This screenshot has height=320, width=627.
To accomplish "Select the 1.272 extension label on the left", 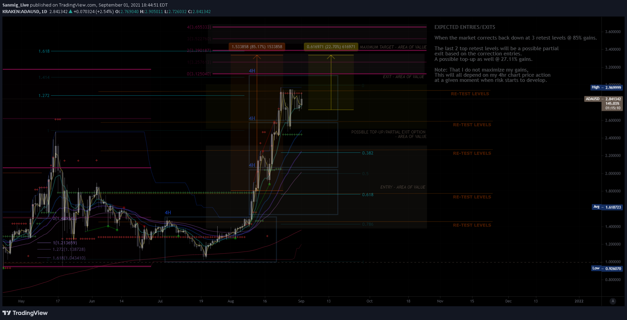I will click(44, 96).
